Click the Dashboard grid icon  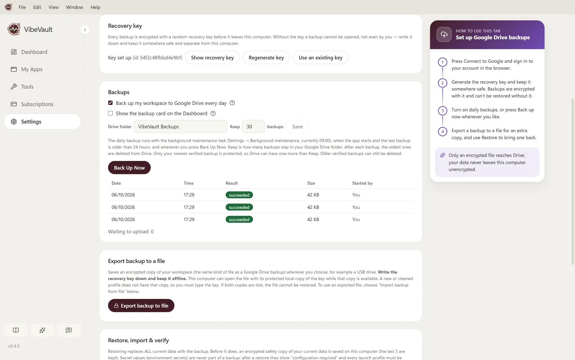tap(14, 52)
